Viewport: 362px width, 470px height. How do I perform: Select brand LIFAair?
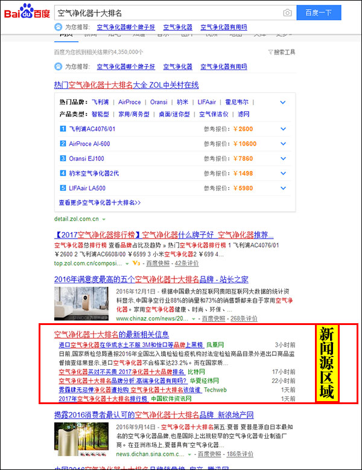pyautogui.click(x=206, y=102)
